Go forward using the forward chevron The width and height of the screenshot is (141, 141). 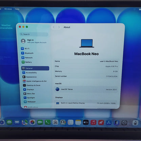(x=59, y=27)
